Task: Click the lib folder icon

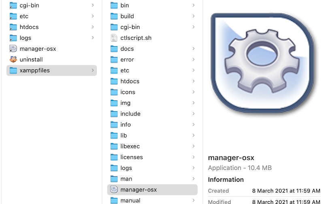Action: (114, 135)
